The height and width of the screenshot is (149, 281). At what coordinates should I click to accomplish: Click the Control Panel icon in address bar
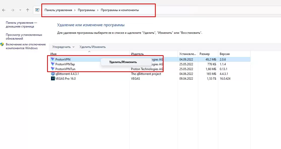[x=37, y=10]
